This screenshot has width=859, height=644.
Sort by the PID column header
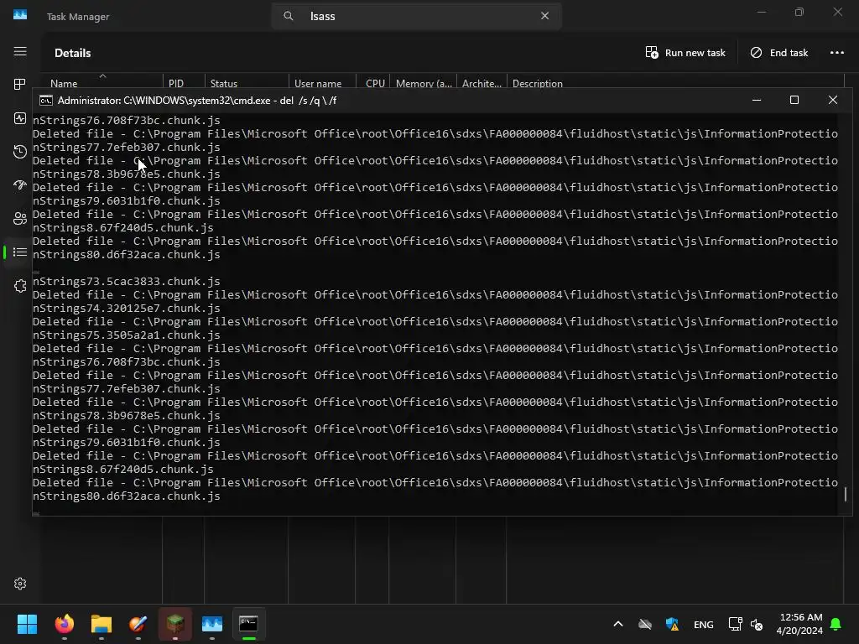[x=176, y=83]
